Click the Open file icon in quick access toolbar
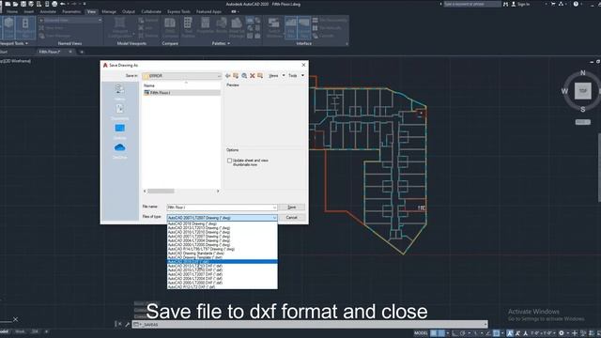Screen dimensions: 601x338 point(15,4)
